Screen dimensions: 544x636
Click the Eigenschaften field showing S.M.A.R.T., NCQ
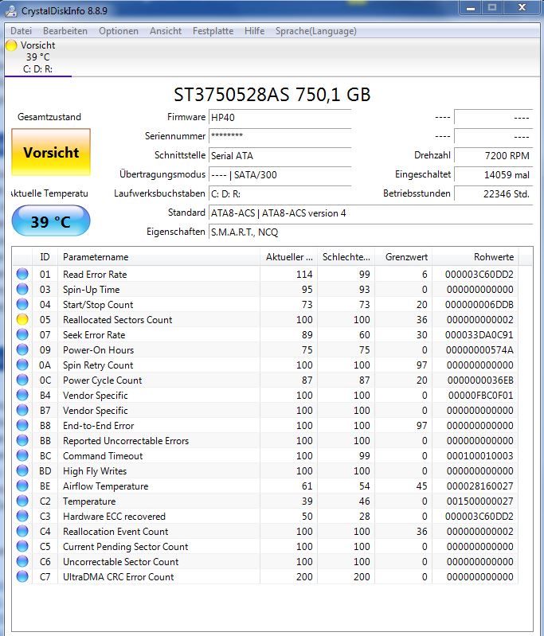pyautogui.click(x=370, y=232)
